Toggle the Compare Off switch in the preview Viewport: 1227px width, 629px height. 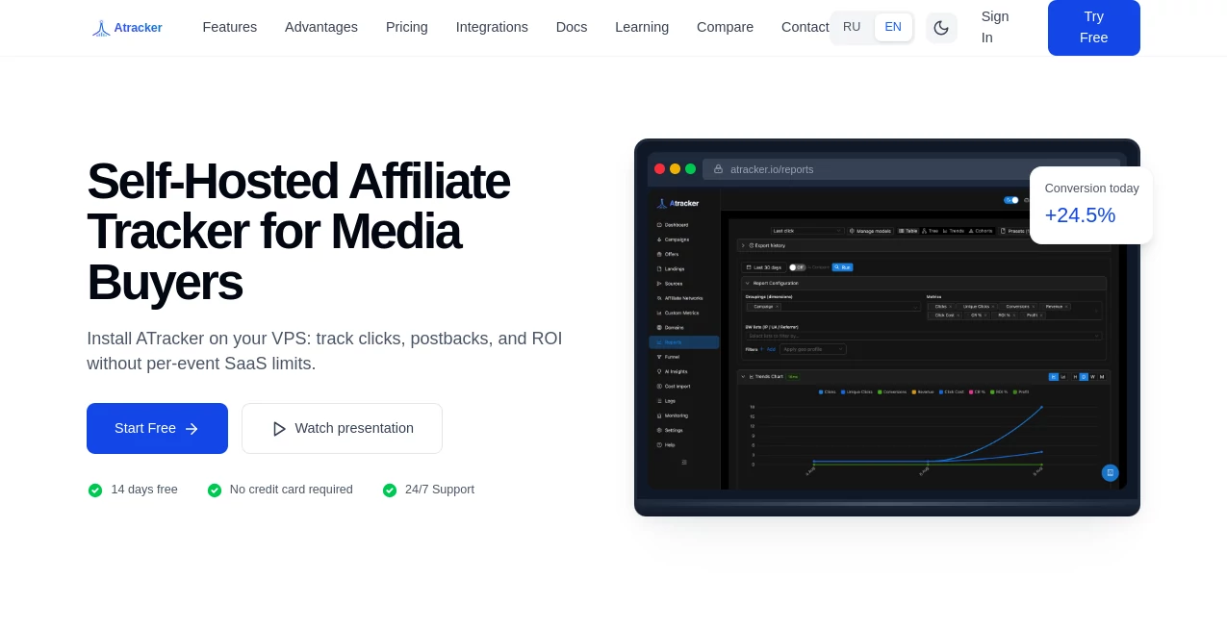click(x=797, y=267)
